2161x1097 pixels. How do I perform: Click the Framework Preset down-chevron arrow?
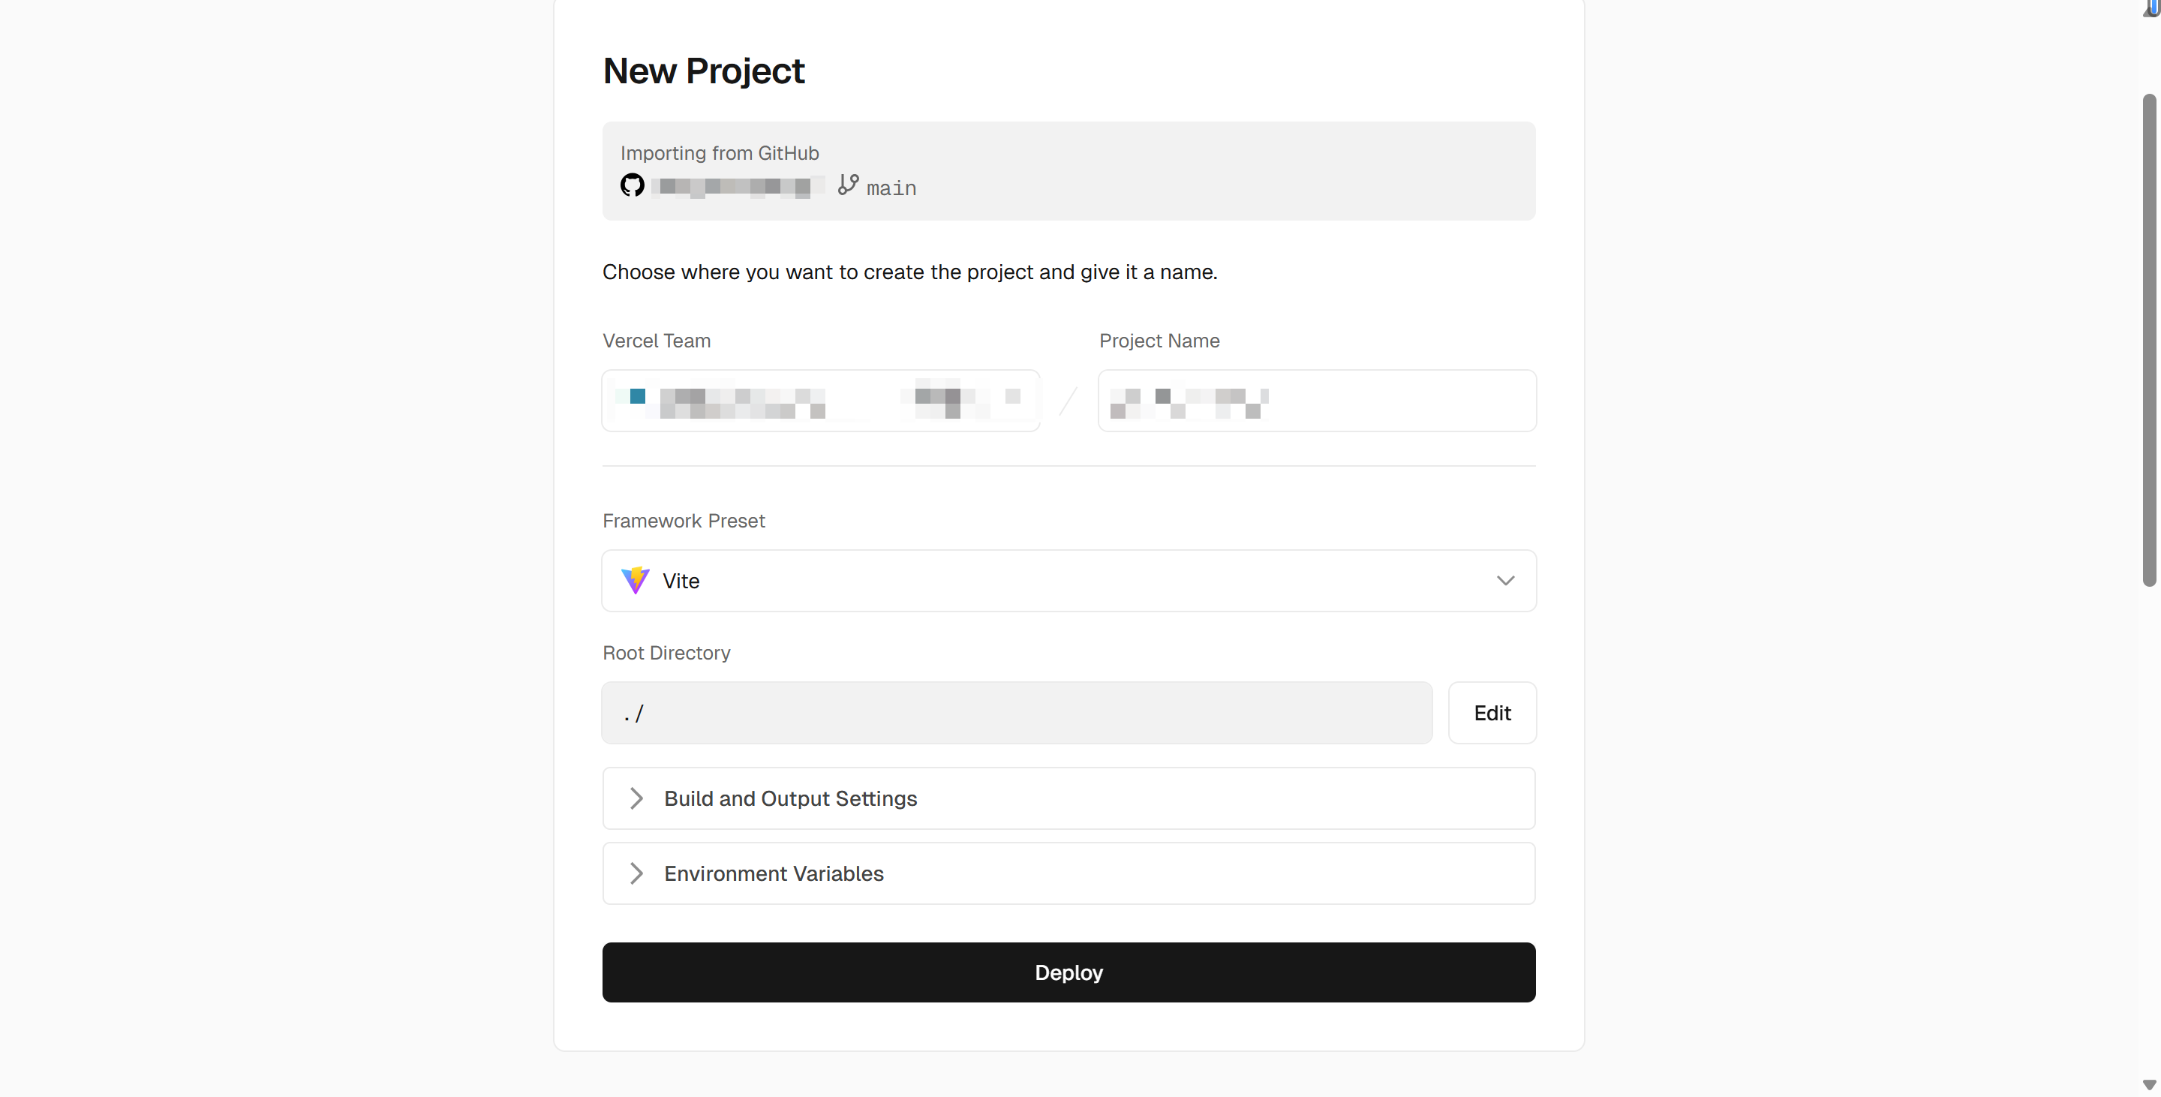1505,580
